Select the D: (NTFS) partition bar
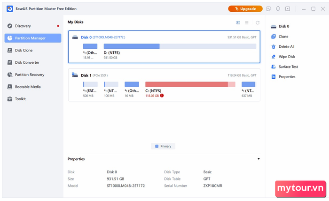Viewport: 329px width, 201px height. [180, 46]
